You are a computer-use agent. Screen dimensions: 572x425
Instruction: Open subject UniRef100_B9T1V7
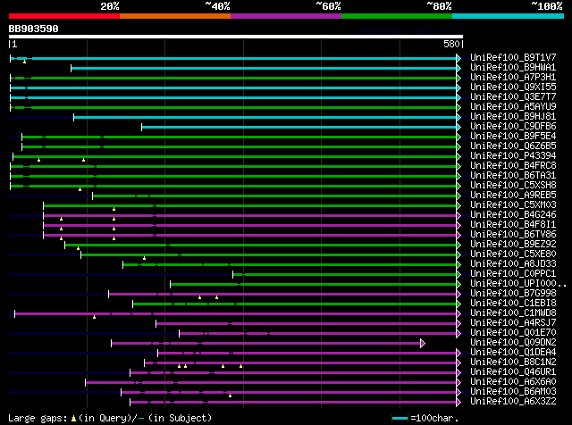pos(513,58)
